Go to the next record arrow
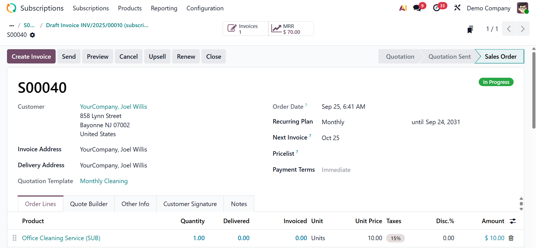Viewport: 536px width, 248px height. coord(523,29)
